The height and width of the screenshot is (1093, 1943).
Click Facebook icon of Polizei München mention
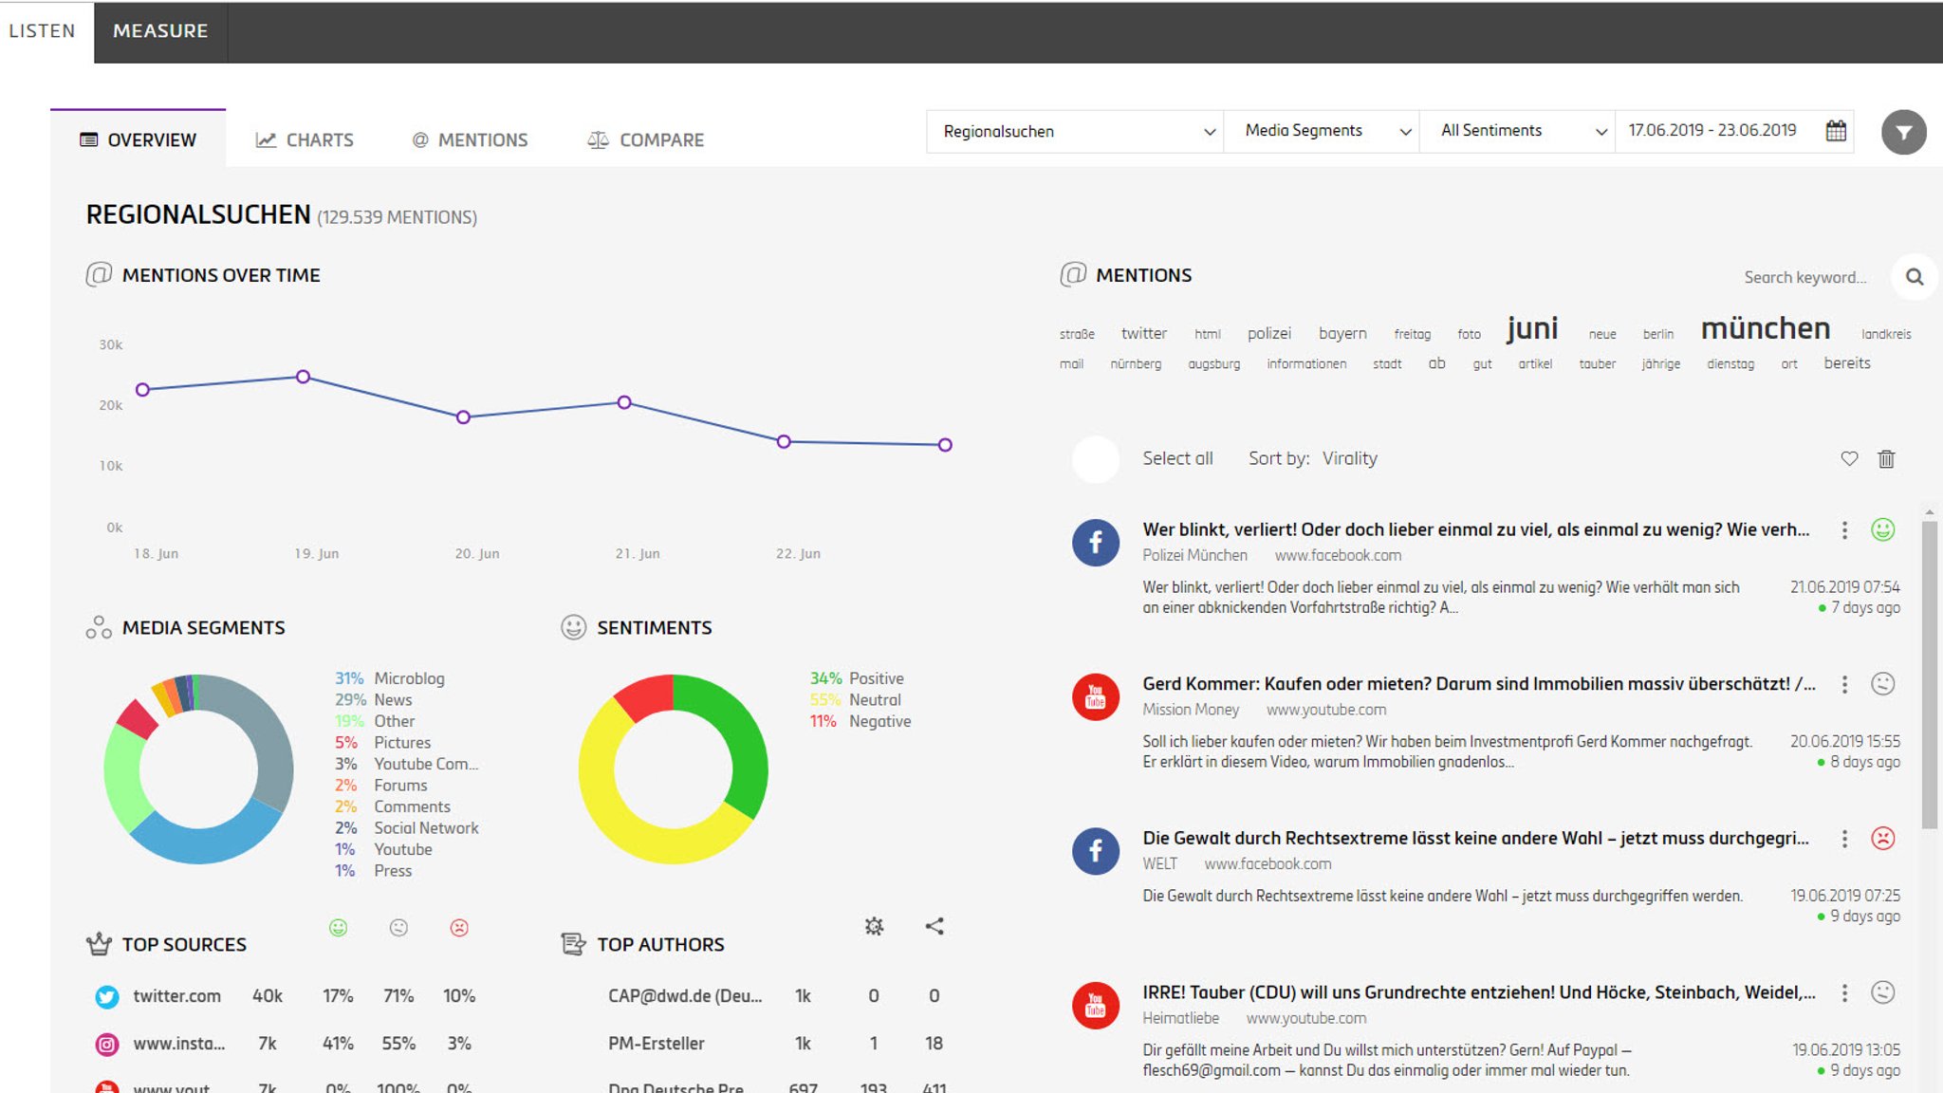[x=1096, y=543]
